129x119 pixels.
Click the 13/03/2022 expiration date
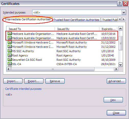coord(108,38)
